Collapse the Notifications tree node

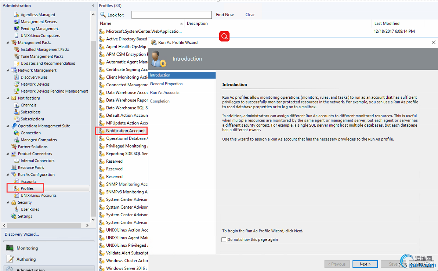tap(8, 98)
